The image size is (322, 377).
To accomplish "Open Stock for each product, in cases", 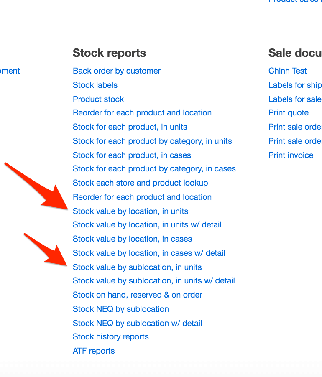I will 132,155.
